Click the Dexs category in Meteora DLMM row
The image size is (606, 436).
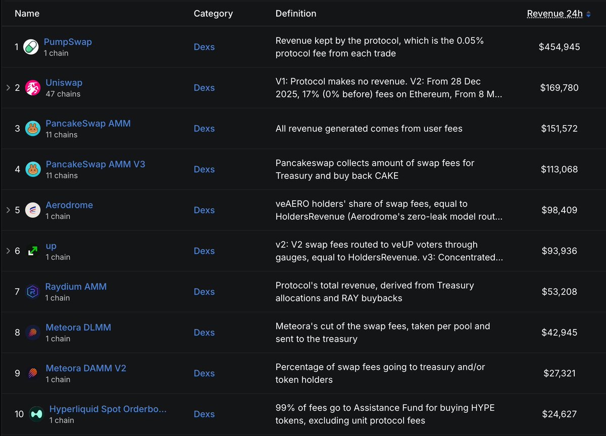click(x=204, y=333)
